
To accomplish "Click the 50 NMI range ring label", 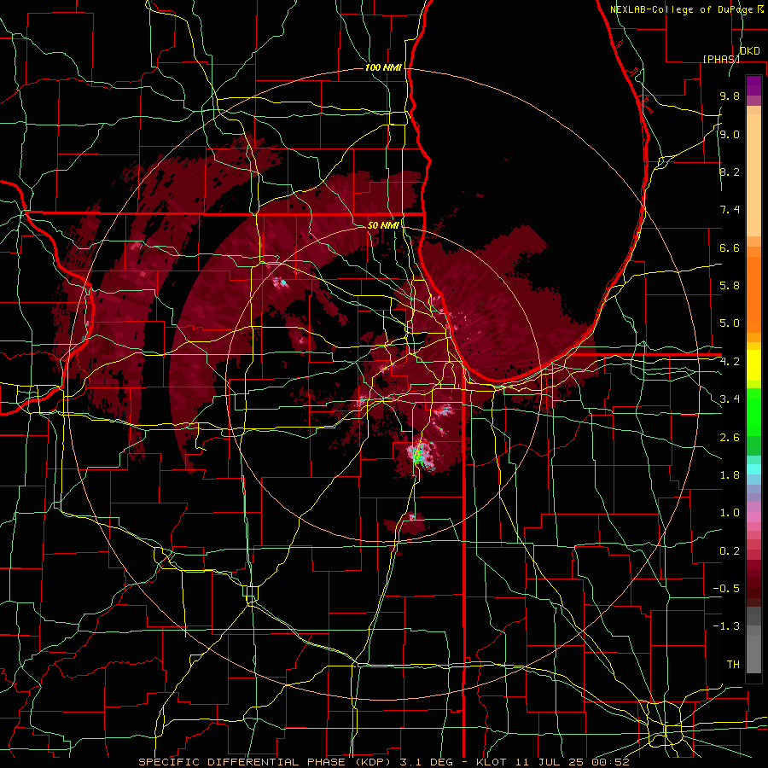I will coord(383,225).
